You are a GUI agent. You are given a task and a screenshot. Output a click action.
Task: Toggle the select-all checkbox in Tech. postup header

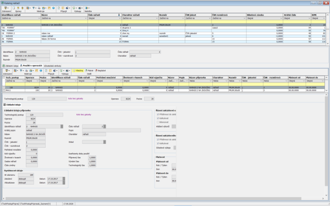pos(4,77)
